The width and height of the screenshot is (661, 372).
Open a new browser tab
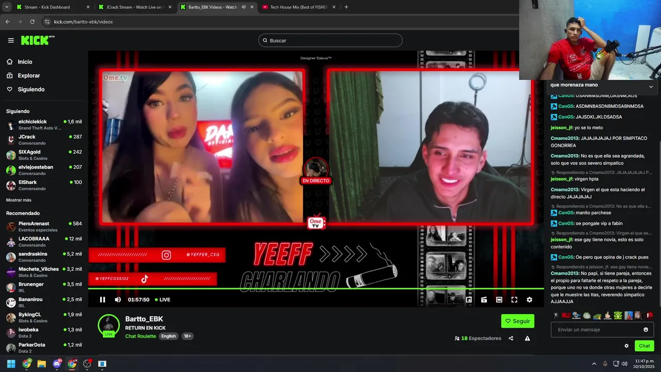pos(346,7)
